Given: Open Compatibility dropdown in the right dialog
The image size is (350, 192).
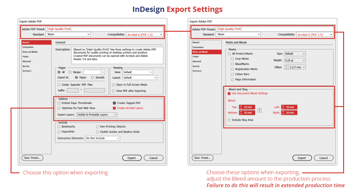Looking at the screenshot, I should (315, 34).
